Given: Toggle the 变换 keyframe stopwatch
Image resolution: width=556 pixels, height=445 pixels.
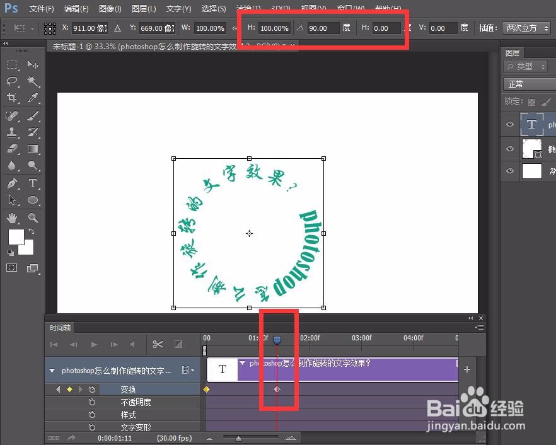Looking at the screenshot, I should pyautogui.click(x=92, y=390).
